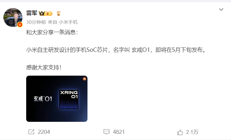The image size is (231, 140).
Task: Click the Mi logo on image
Action: pyautogui.click(x=84, y=79)
